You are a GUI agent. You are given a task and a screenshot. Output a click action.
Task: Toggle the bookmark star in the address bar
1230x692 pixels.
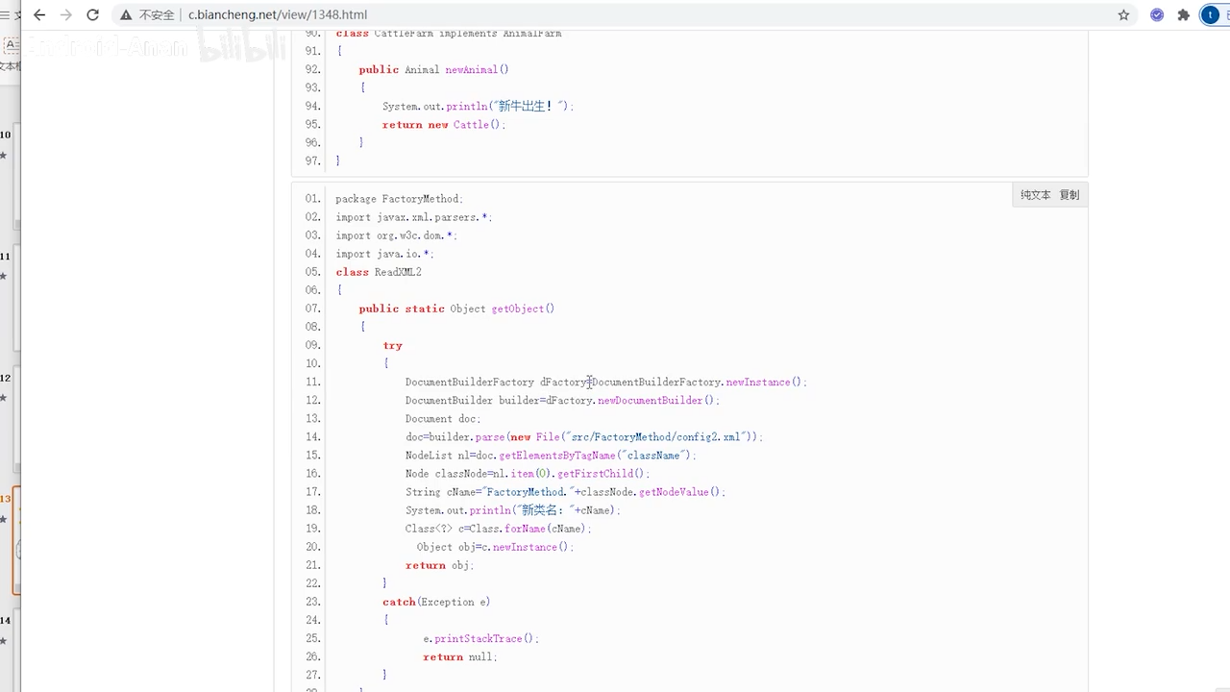click(x=1125, y=14)
